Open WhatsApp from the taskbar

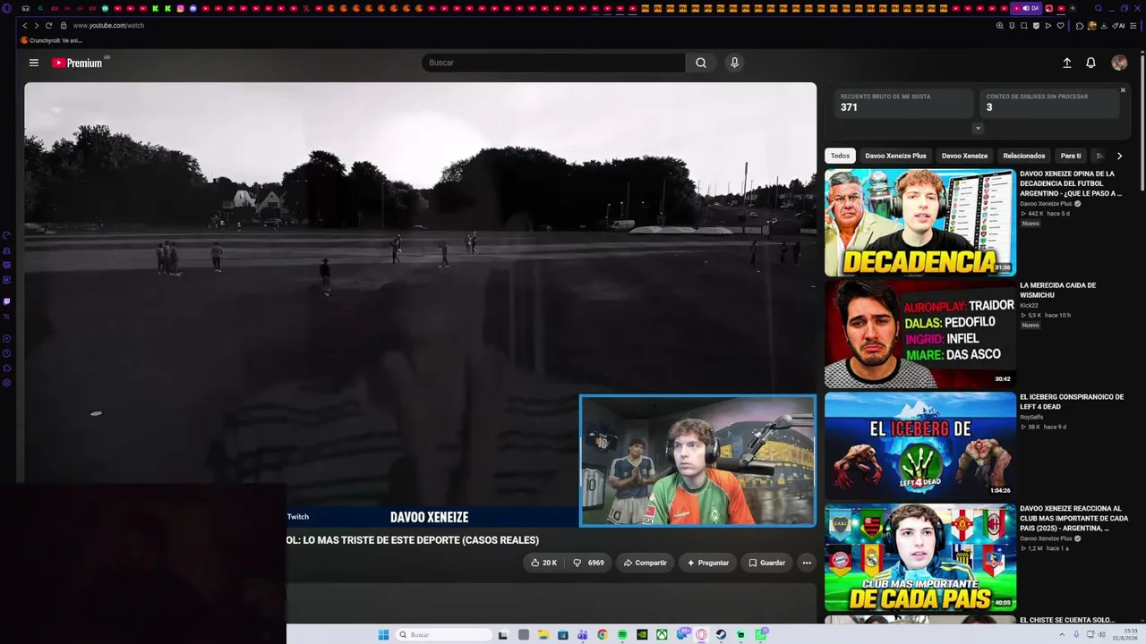pos(761,635)
